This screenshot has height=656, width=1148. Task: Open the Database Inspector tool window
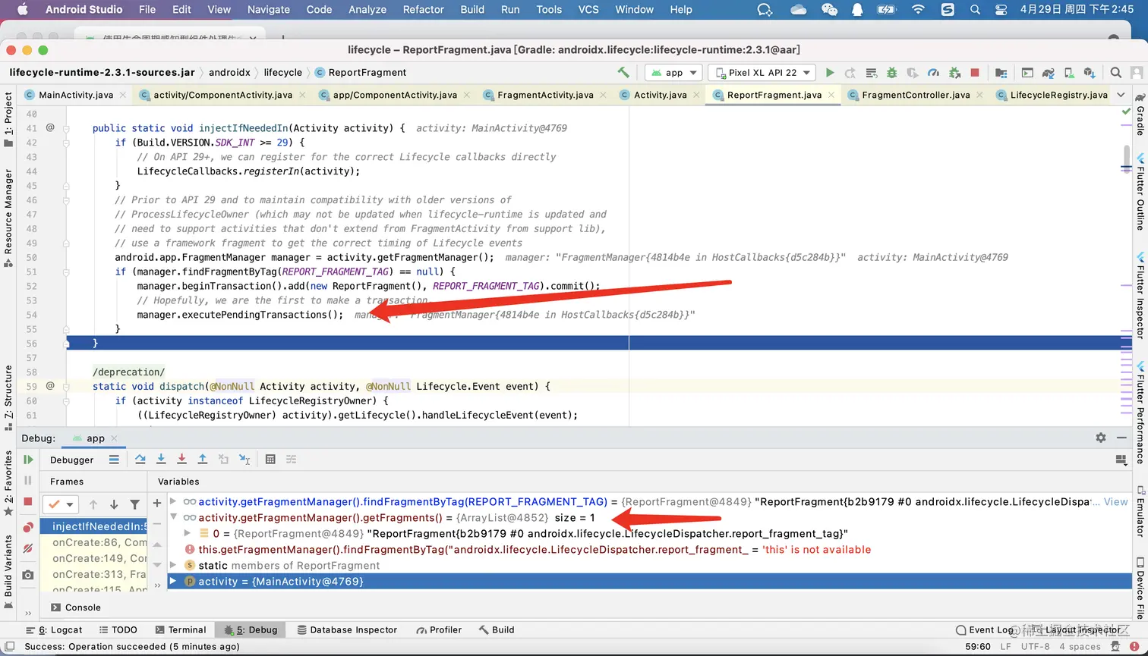tap(347, 629)
